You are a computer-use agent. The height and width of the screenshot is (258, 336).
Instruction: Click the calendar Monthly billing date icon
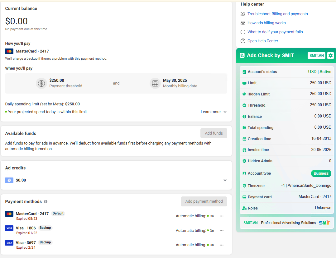(155, 83)
